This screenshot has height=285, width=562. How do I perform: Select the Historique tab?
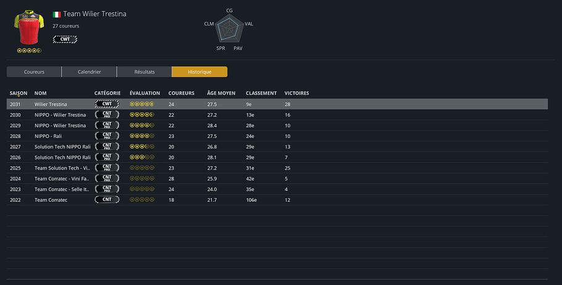click(x=199, y=72)
